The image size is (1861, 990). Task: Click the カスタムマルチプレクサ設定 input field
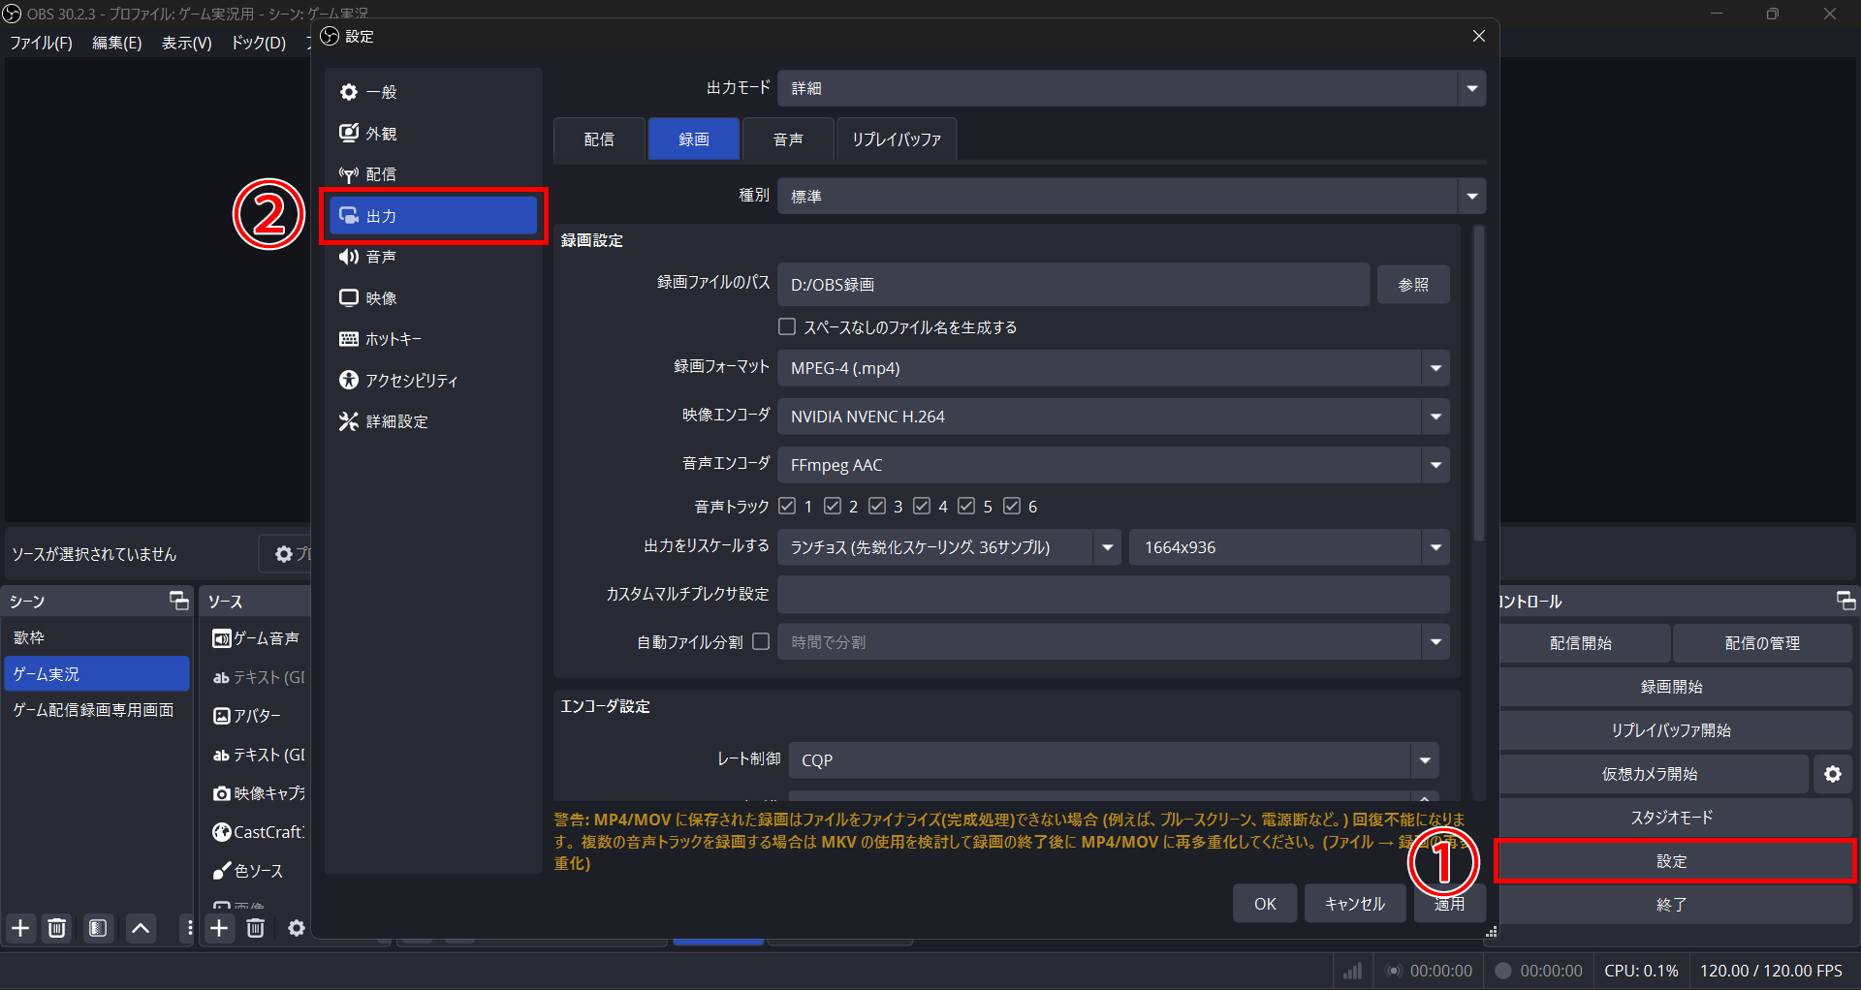point(1114,595)
